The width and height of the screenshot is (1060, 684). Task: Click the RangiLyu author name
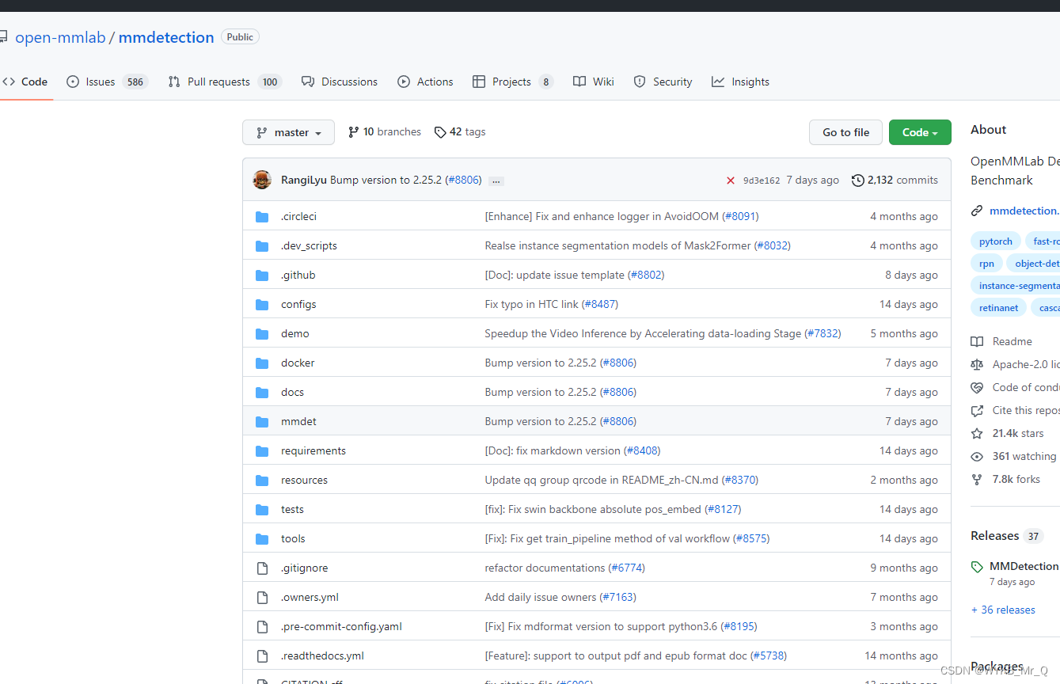tap(304, 180)
